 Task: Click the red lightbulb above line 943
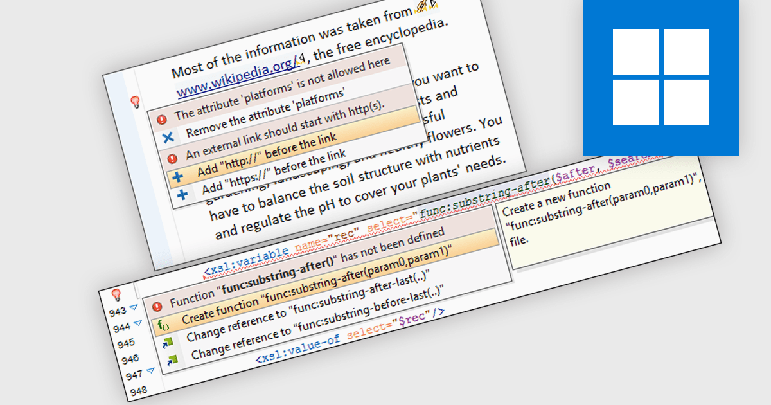(x=116, y=294)
